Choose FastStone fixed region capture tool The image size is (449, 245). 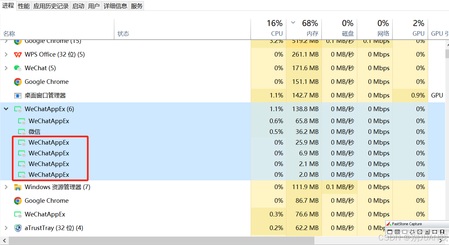coord(435,232)
